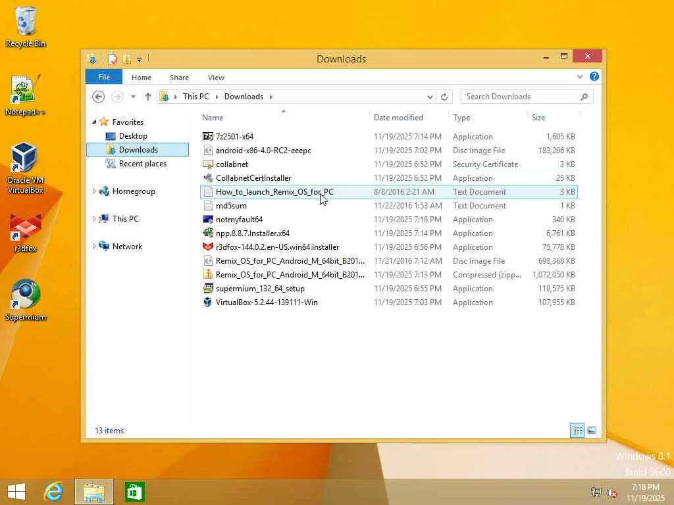
Task: Select the md5sum text document icon
Action: 207,206
